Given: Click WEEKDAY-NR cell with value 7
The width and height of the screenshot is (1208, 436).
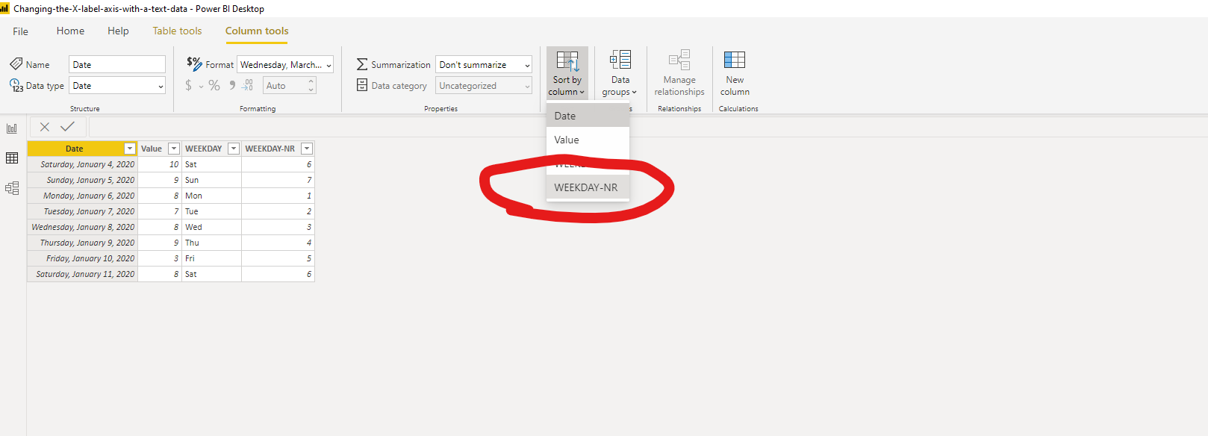Looking at the screenshot, I should click(x=278, y=180).
